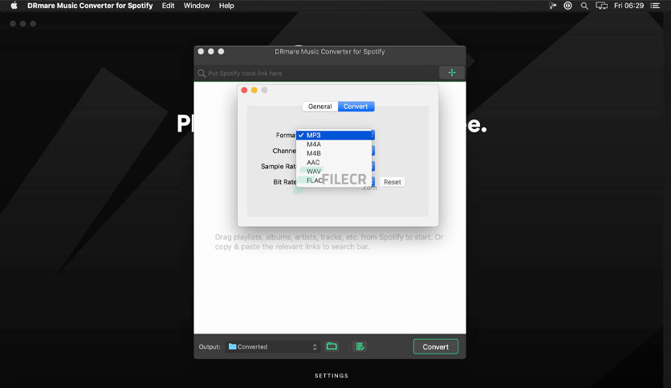671x388 pixels.
Task: Close the preferences dialog with red button
Action: [x=244, y=90]
